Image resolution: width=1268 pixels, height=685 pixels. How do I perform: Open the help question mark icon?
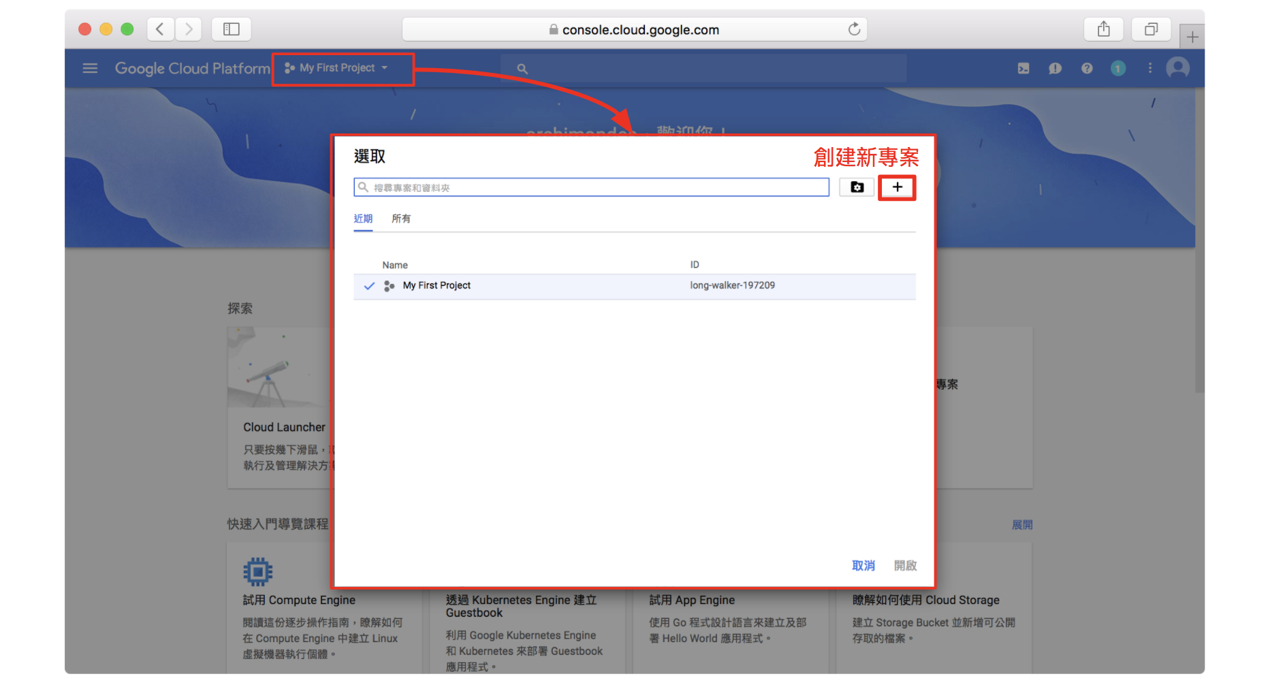click(1087, 68)
